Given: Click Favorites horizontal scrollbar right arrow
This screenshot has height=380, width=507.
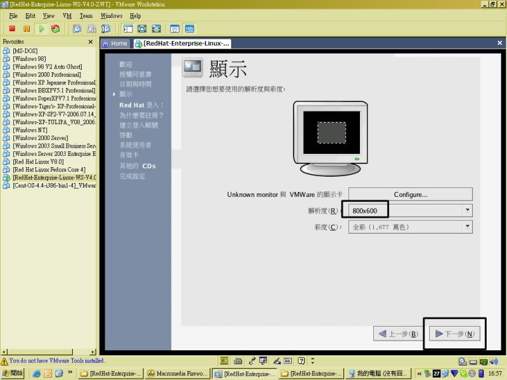Looking at the screenshot, I should pyautogui.click(x=93, y=351).
